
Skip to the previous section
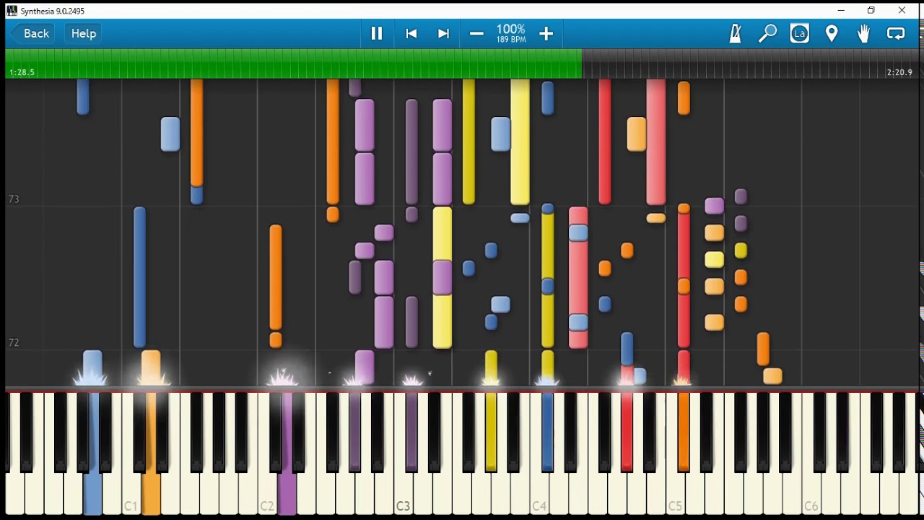click(x=411, y=33)
